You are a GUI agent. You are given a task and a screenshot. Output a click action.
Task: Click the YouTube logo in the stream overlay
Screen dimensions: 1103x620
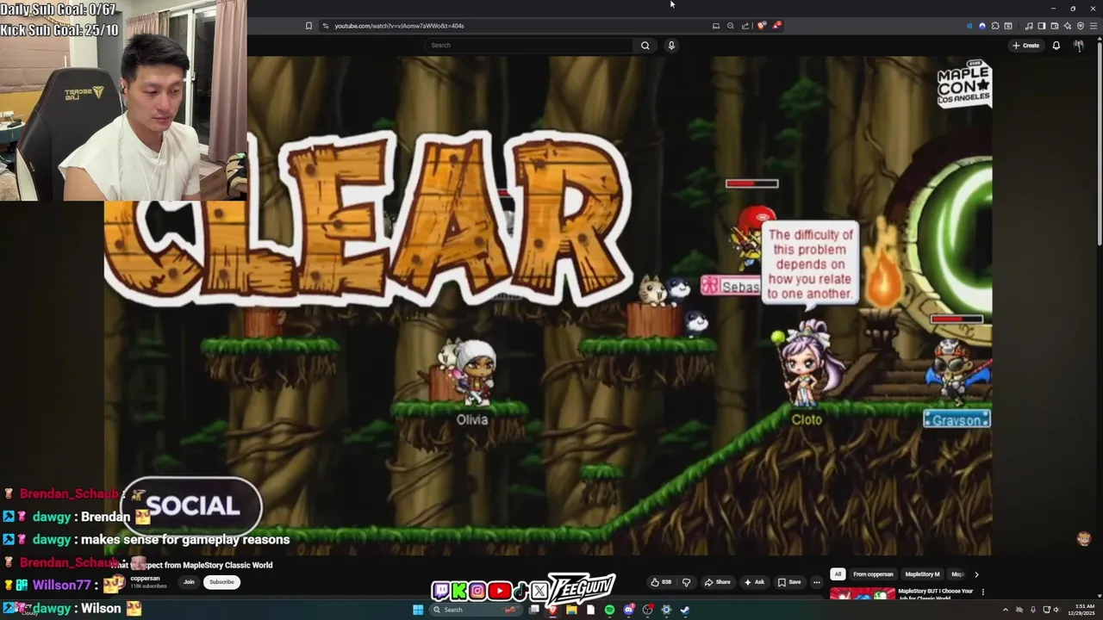point(499,591)
